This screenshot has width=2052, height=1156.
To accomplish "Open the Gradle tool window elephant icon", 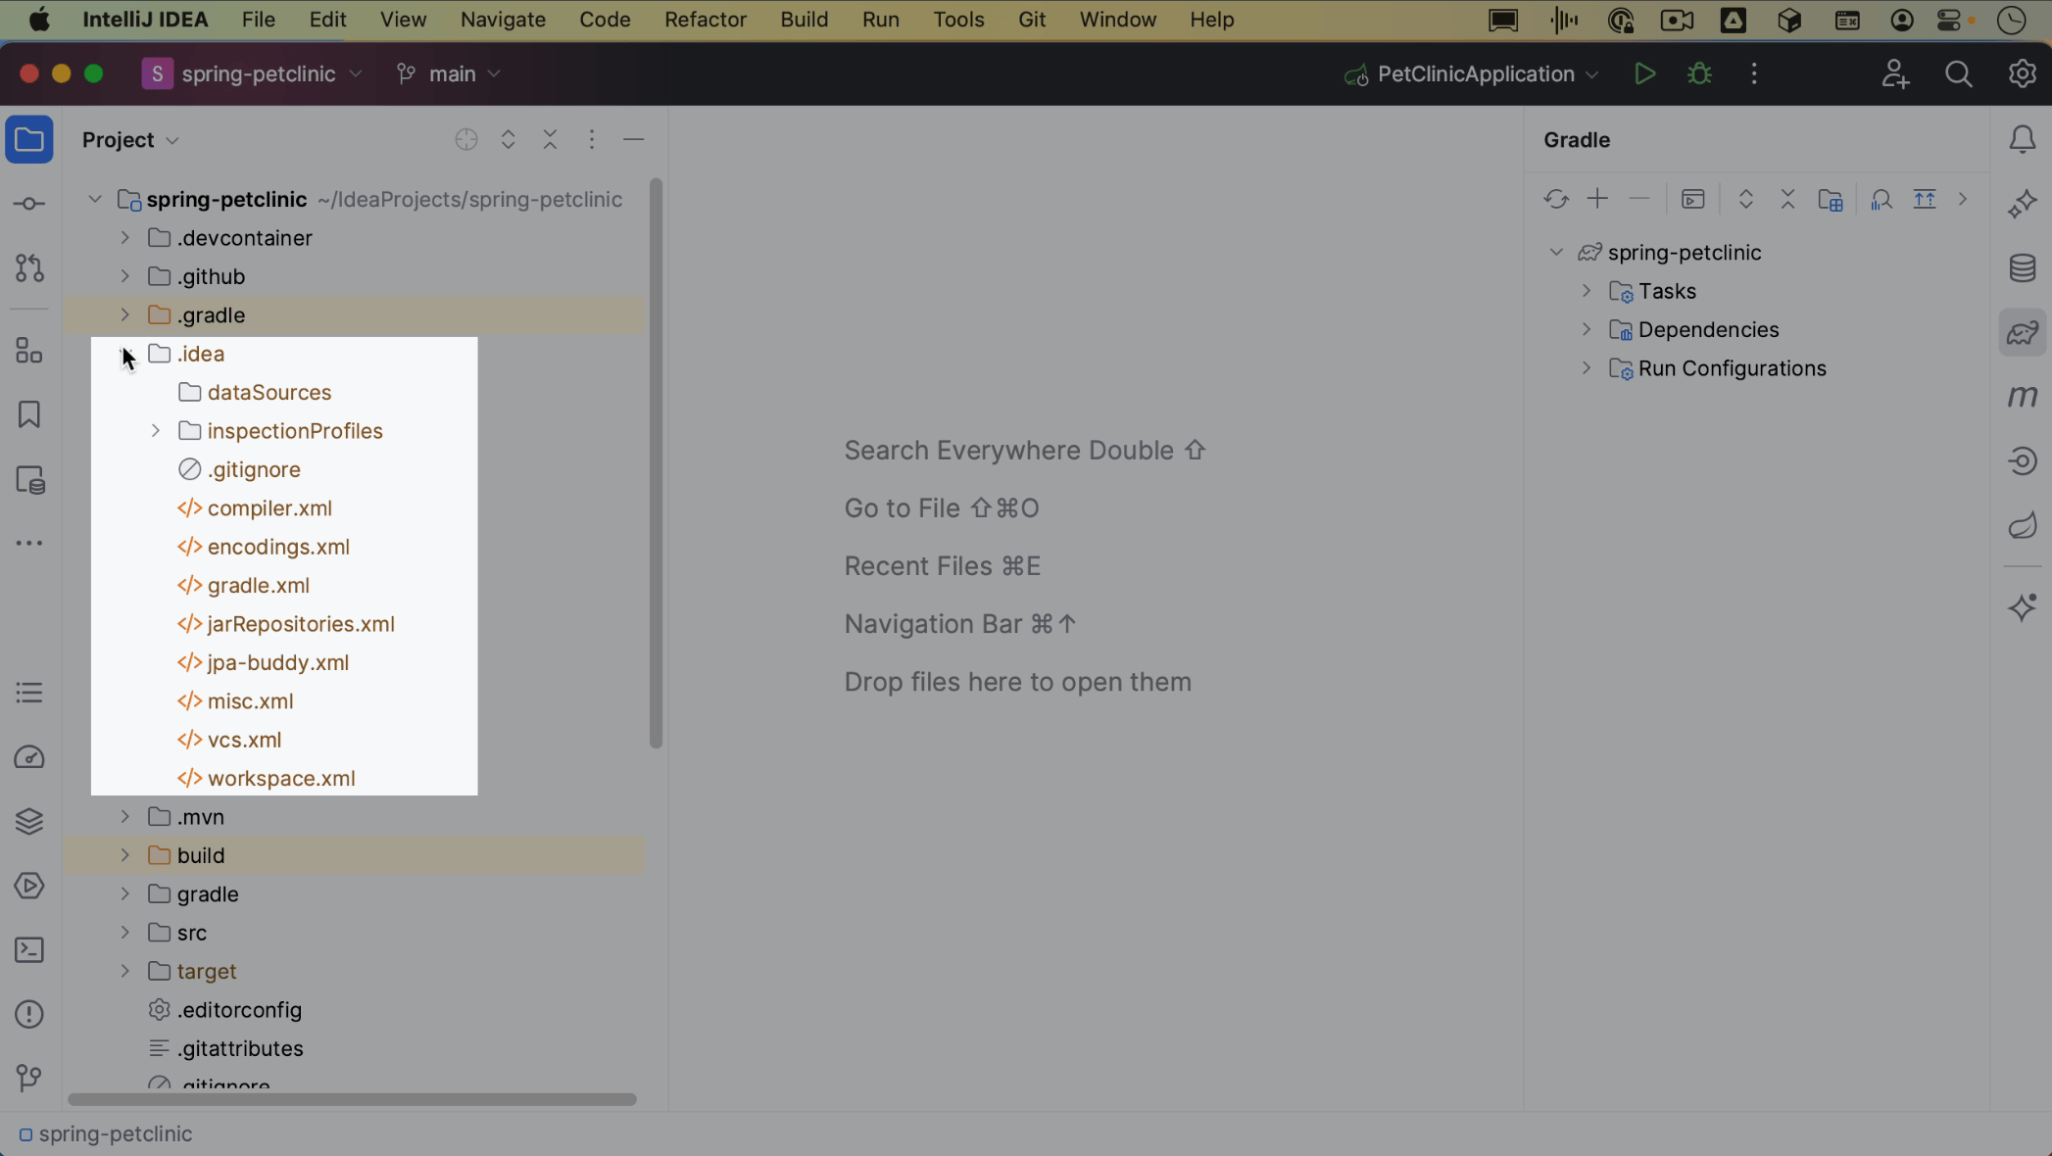I will pos(2022,333).
